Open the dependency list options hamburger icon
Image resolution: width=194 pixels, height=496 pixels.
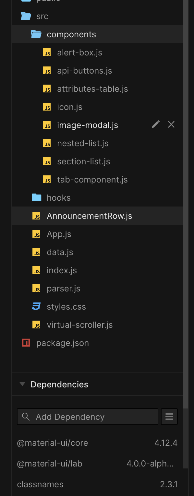pos(169,417)
